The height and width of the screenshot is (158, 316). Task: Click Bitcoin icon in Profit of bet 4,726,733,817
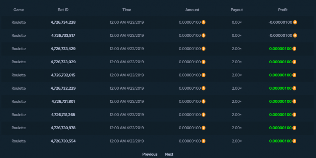tap(295, 36)
